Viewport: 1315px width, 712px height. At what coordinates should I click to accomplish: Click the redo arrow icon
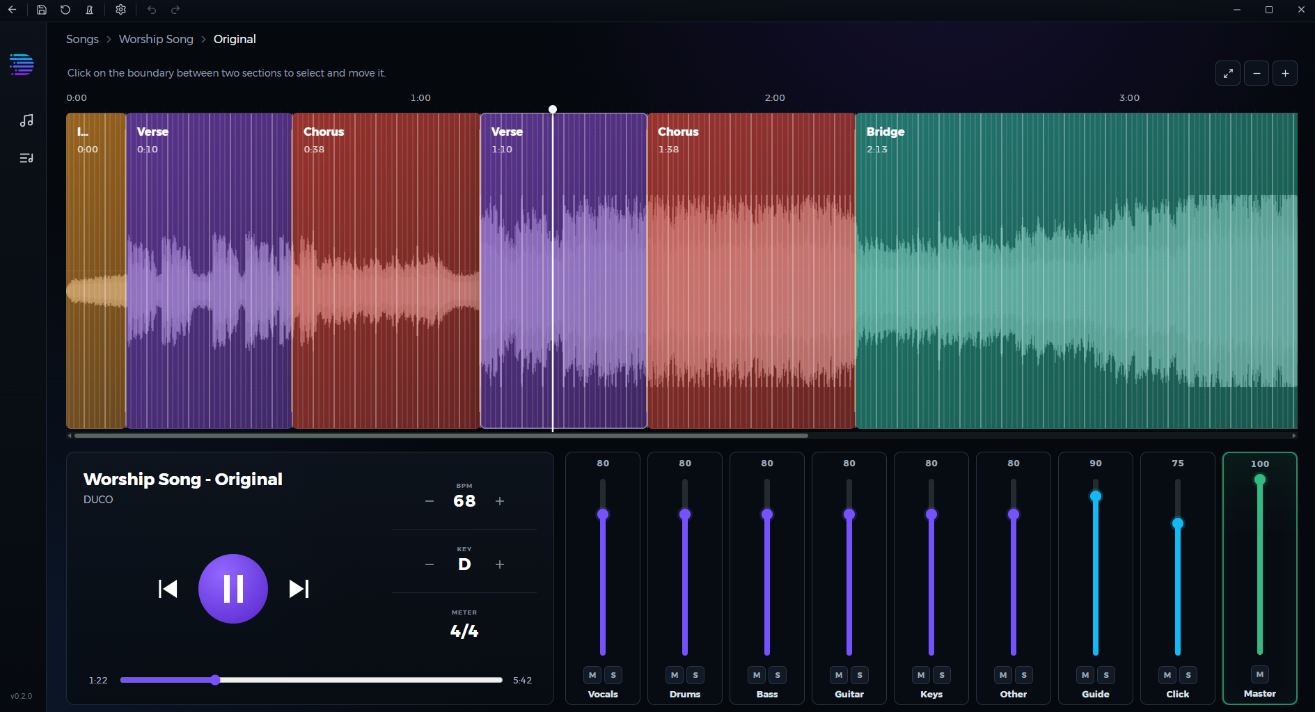(175, 10)
